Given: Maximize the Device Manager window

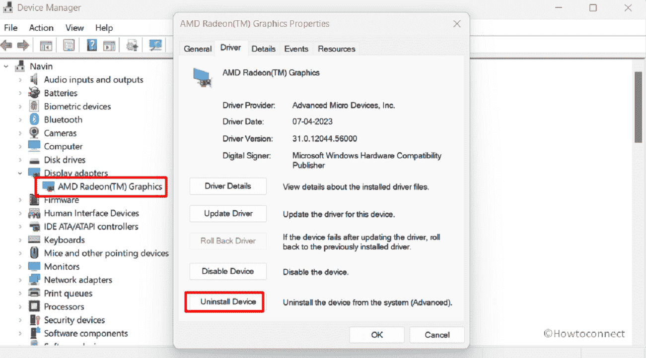Looking at the screenshot, I should click(x=593, y=7).
